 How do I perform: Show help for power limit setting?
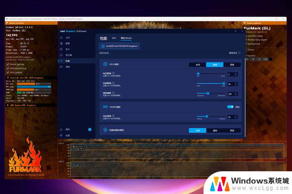tap(113, 83)
